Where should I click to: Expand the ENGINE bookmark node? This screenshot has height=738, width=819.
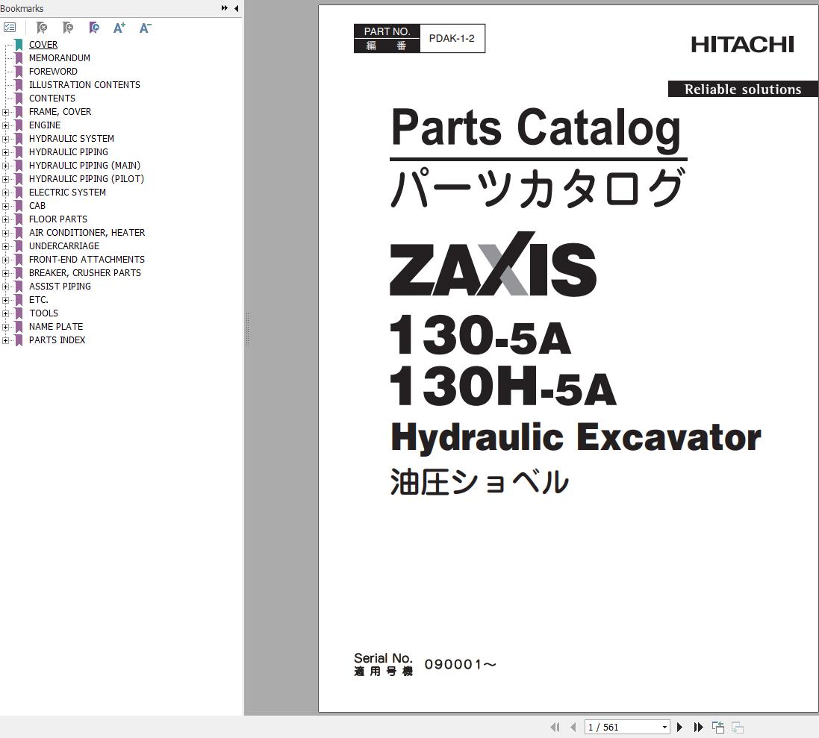coord(5,126)
